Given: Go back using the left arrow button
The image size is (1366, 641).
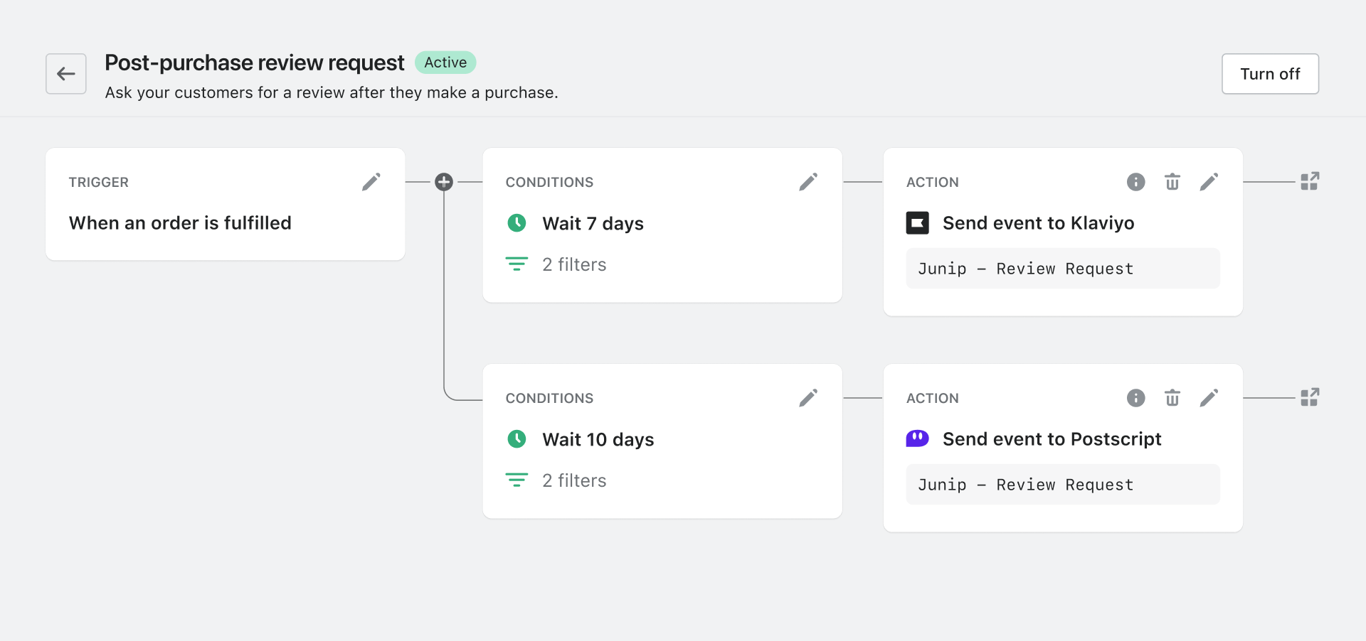Looking at the screenshot, I should [x=66, y=74].
